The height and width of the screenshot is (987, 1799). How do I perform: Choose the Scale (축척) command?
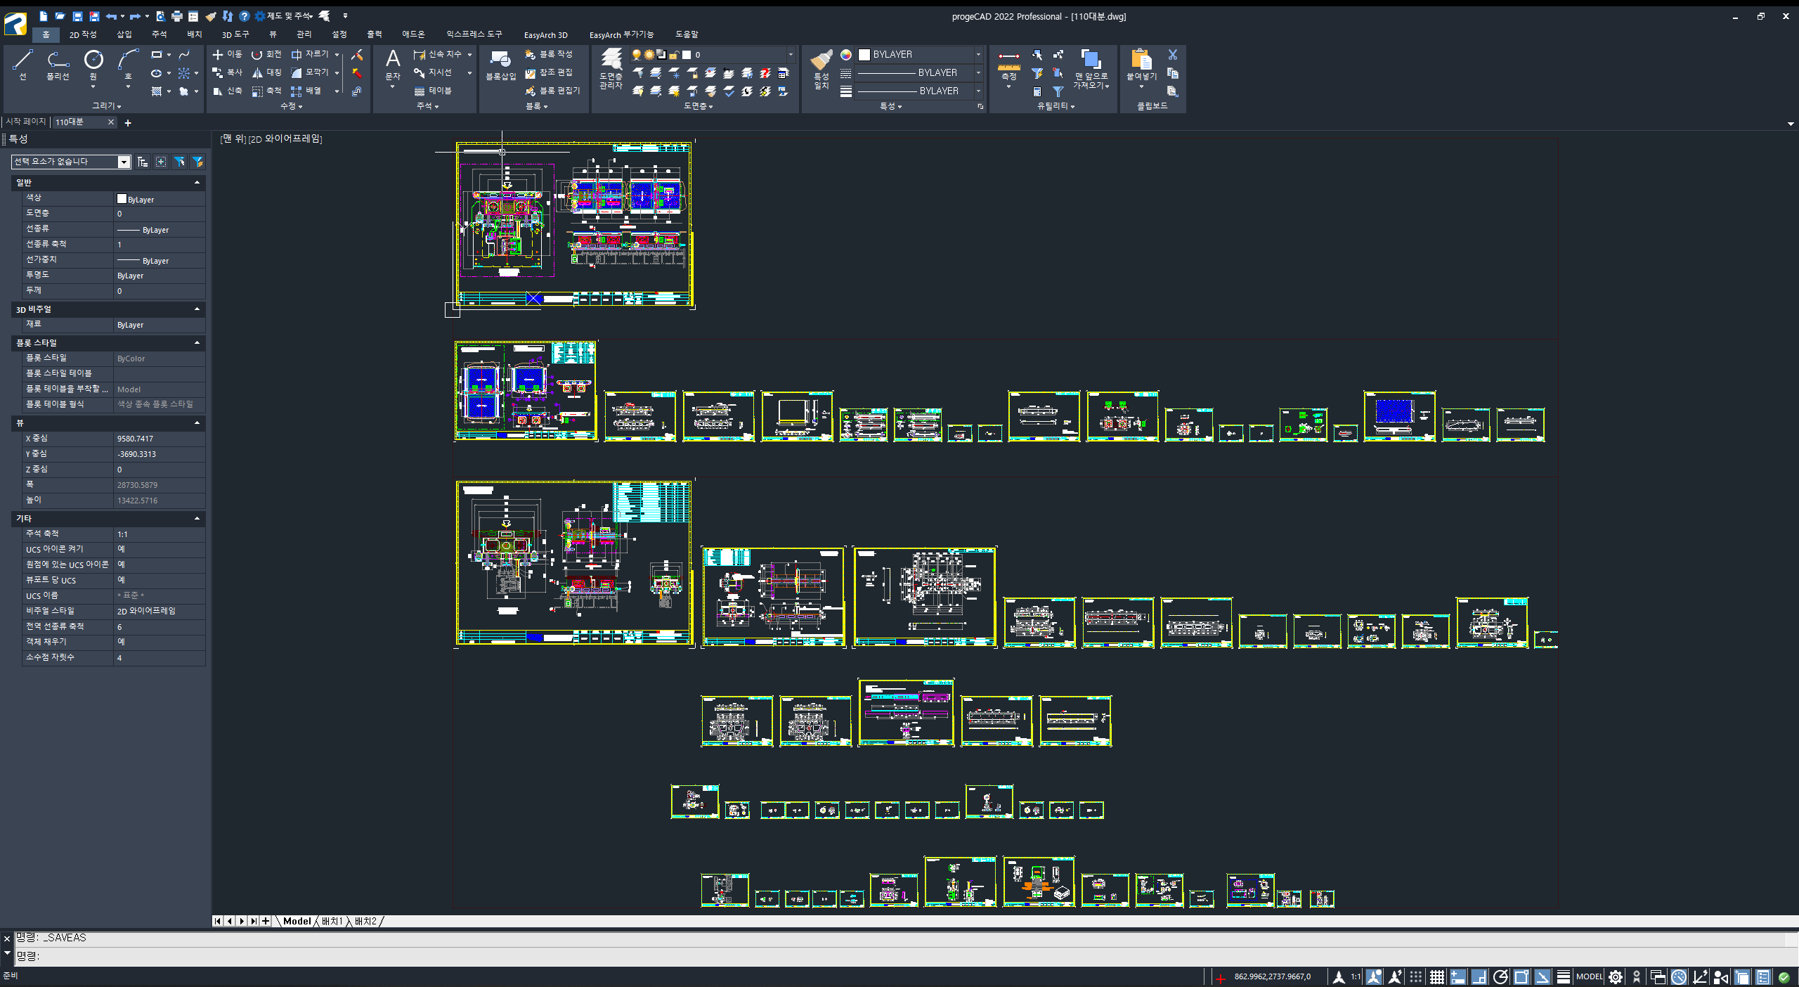[266, 91]
